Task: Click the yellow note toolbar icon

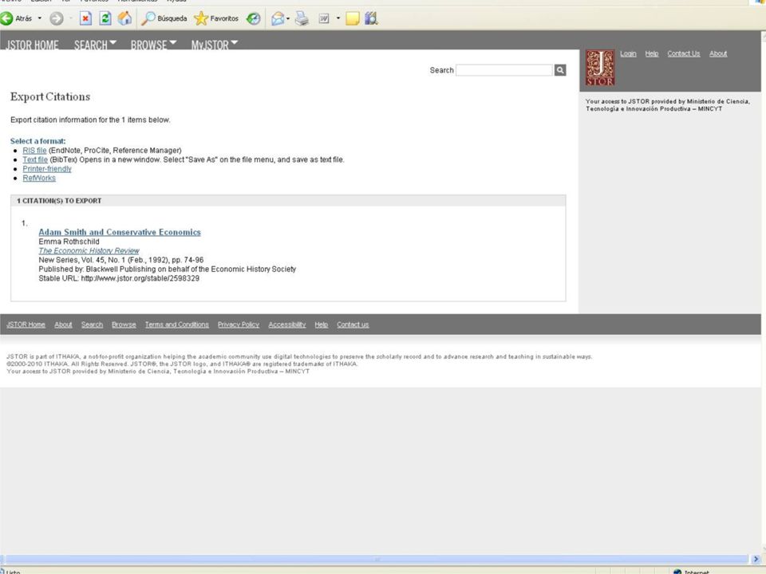Action: [352, 18]
